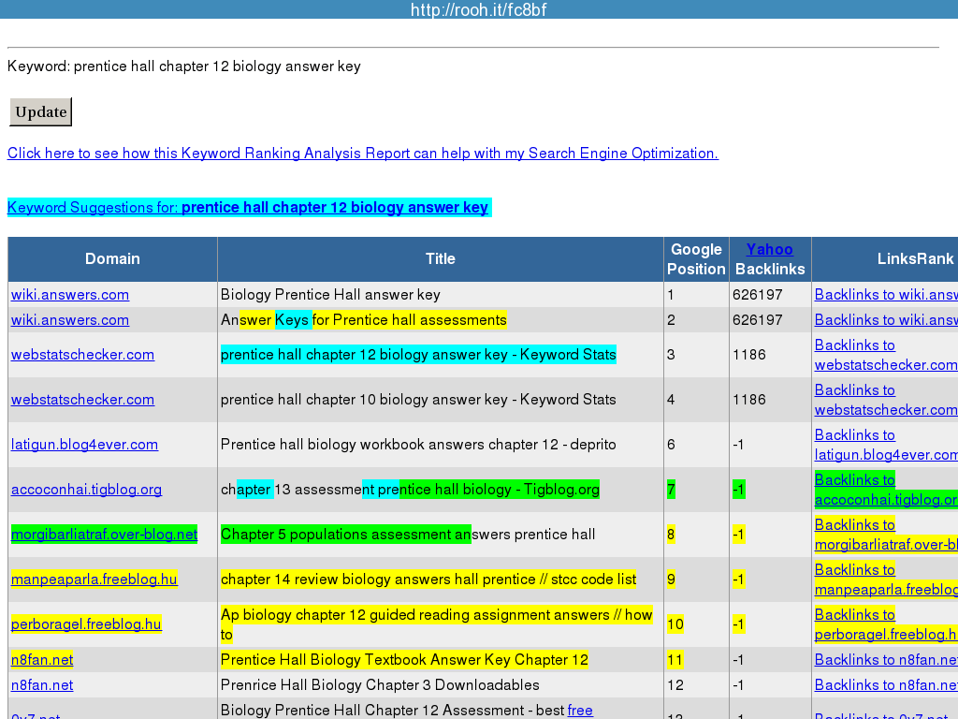Open the first wiki.answers.com domain link
This screenshot has width=958, height=719.
pyautogui.click(x=70, y=295)
